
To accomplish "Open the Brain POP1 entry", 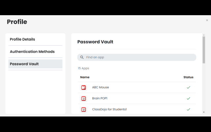I will coord(137,98).
